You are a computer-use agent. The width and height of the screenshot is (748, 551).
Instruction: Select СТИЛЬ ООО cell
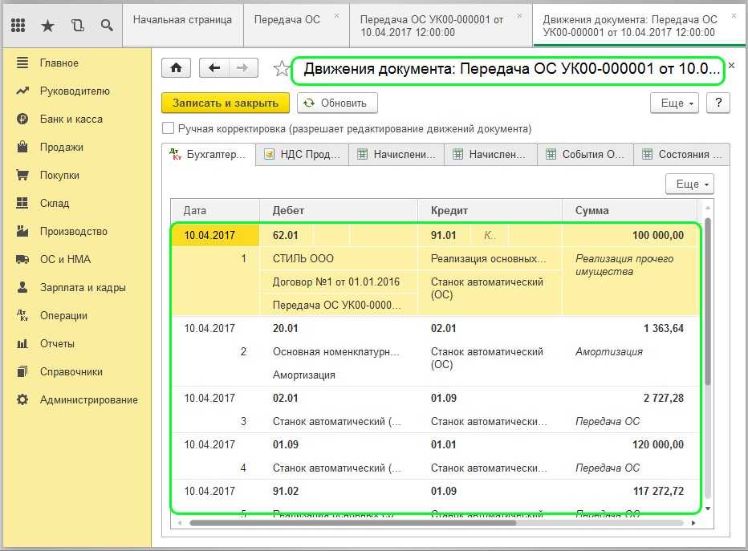point(338,259)
